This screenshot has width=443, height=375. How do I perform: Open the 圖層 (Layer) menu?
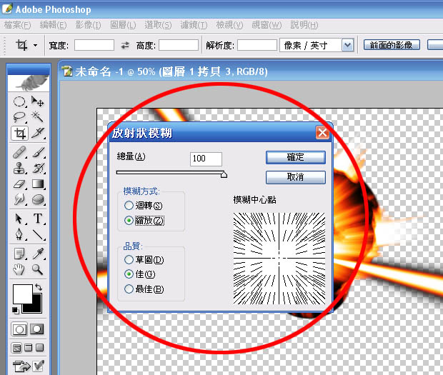(x=123, y=25)
